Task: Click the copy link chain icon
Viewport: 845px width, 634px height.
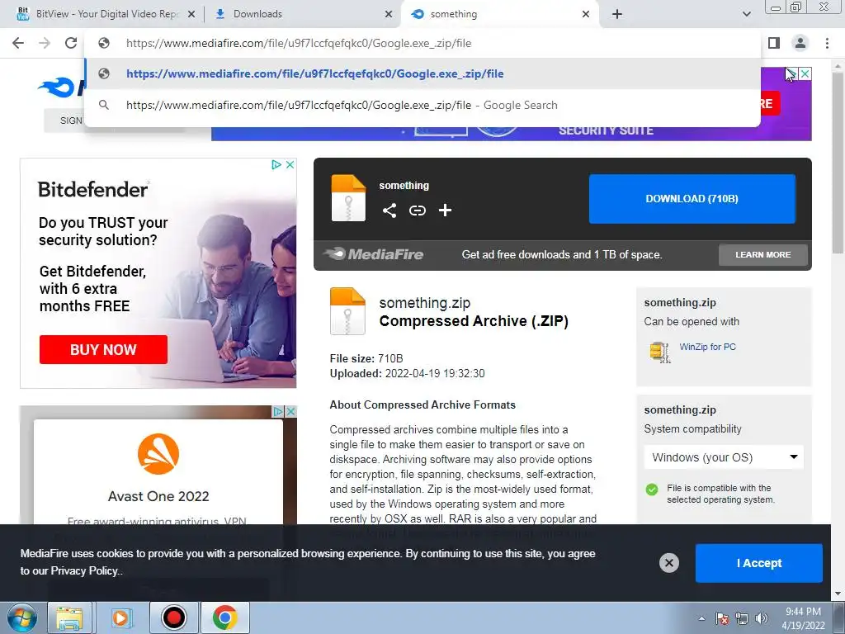Action: pyautogui.click(x=417, y=211)
